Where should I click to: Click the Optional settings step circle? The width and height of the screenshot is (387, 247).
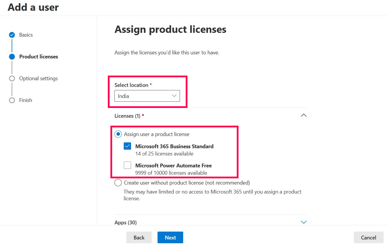tap(12, 78)
